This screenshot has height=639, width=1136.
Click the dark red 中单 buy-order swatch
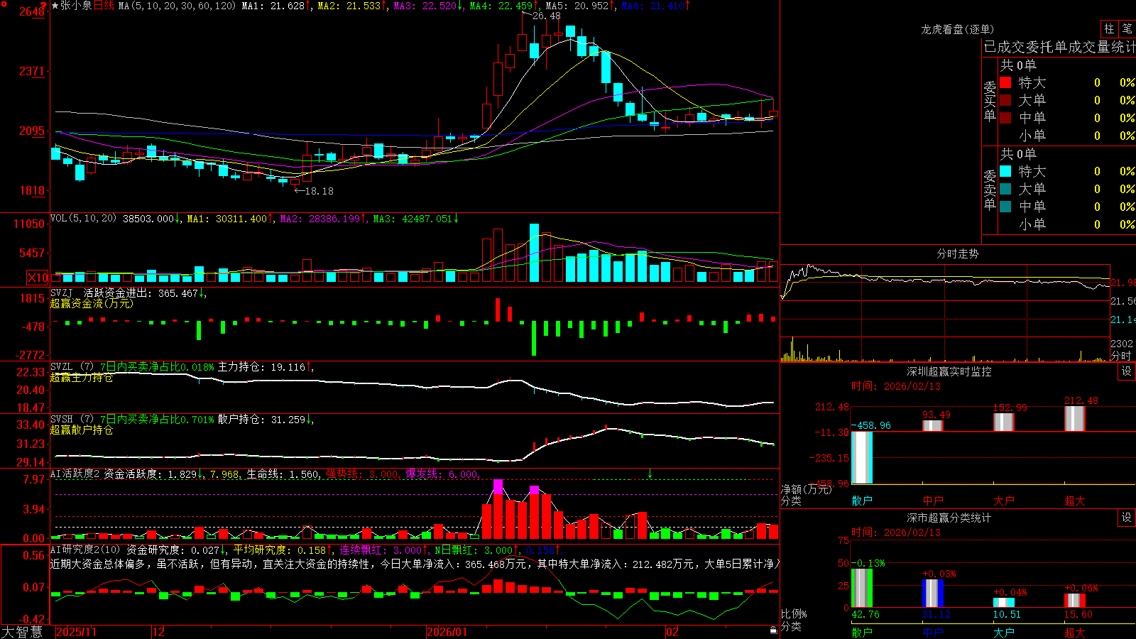(1005, 117)
